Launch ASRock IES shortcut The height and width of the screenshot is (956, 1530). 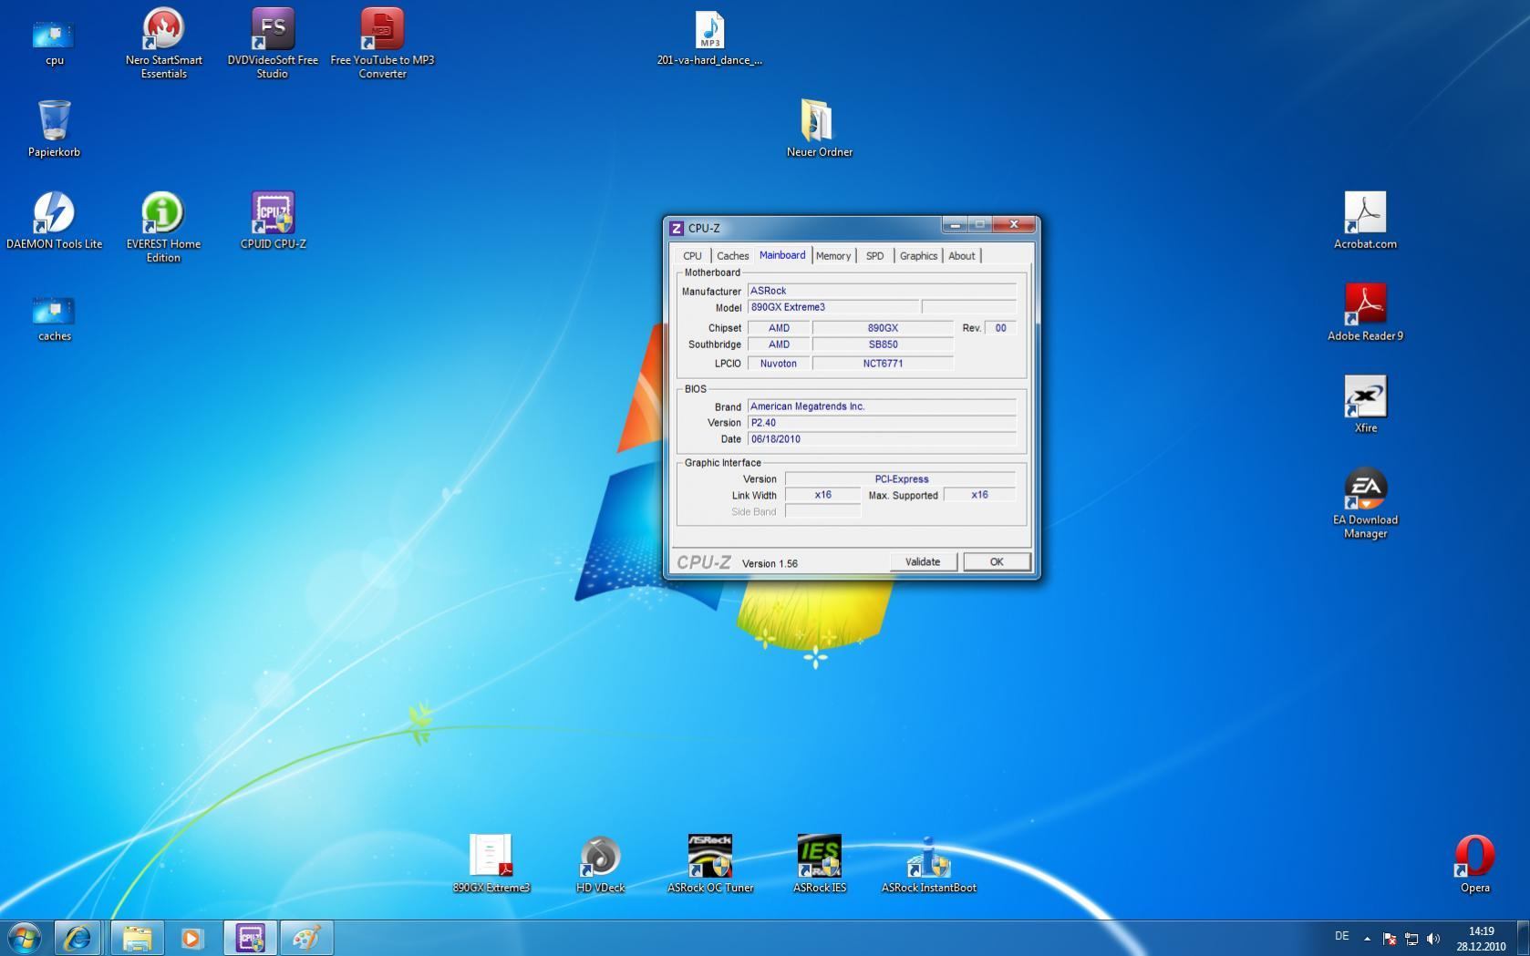point(819,864)
